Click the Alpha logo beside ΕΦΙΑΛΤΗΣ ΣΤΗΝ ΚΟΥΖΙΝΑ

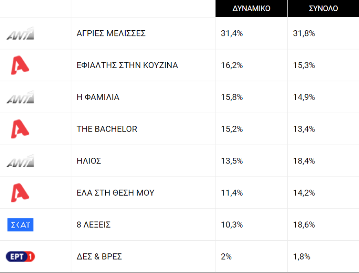20,65
